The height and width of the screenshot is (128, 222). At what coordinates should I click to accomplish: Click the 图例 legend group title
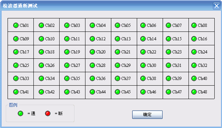click(x=13, y=105)
